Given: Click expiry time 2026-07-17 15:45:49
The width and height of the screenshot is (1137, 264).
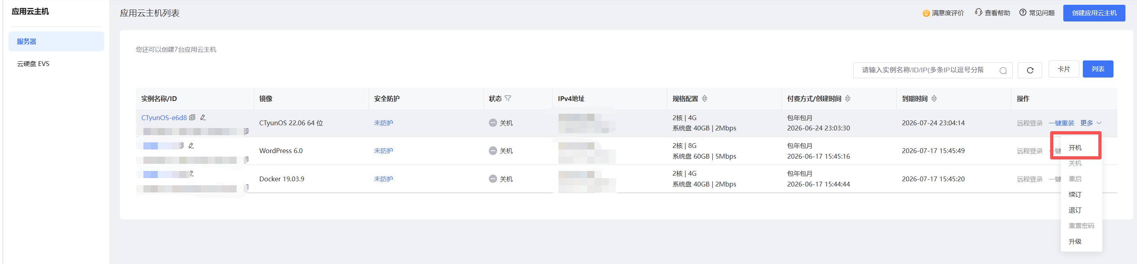Looking at the screenshot, I should tap(933, 151).
